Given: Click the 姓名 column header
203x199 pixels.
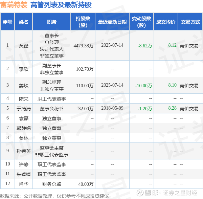Looking at the screenshot, I should 23,22.
